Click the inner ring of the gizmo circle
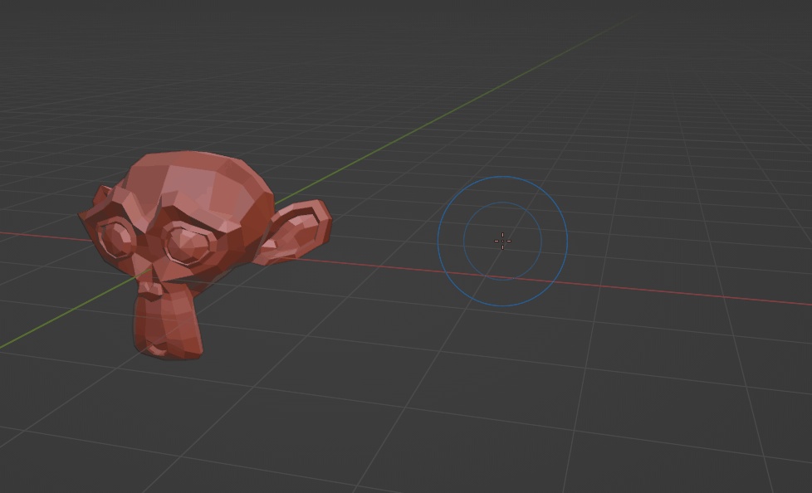 (x=501, y=203)
